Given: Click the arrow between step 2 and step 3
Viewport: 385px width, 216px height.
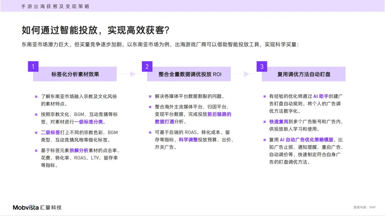Looking at the screenshot, I should click(x=246, y=74).
